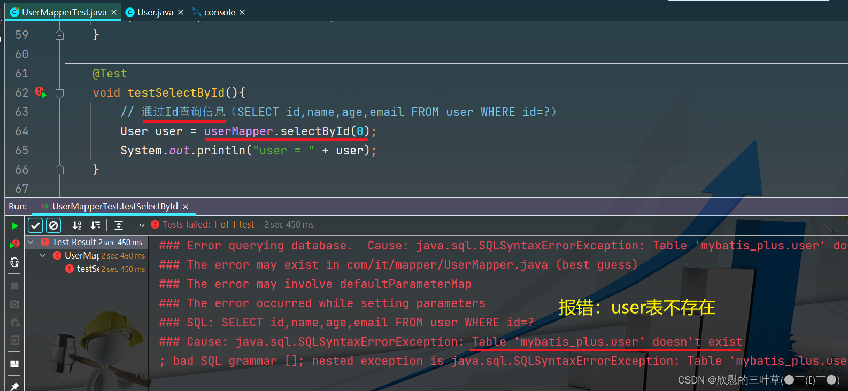Stop the running process
The image size is (848, 391).
[x=14, y=286]
